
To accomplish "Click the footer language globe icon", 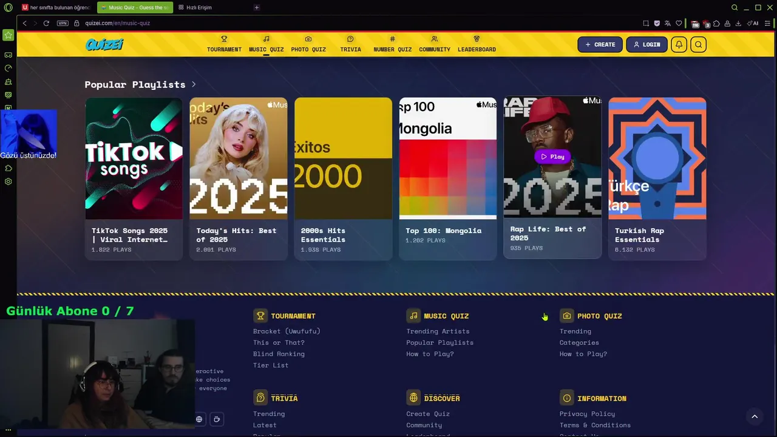I will coord(199,419).
